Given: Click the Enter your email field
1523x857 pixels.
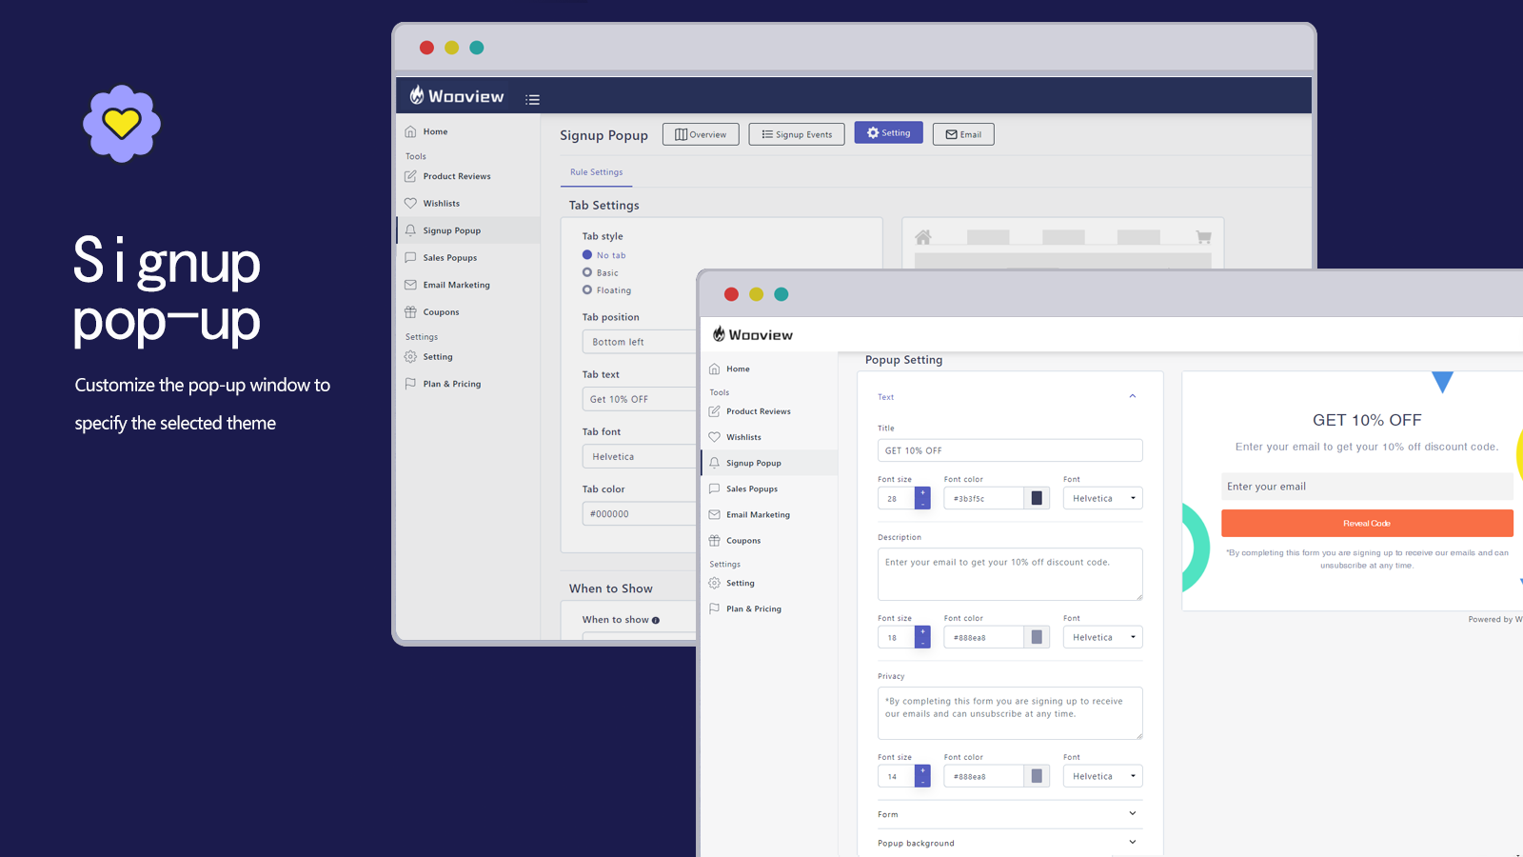Looking at the screenshot, I should pos(1367,486).
